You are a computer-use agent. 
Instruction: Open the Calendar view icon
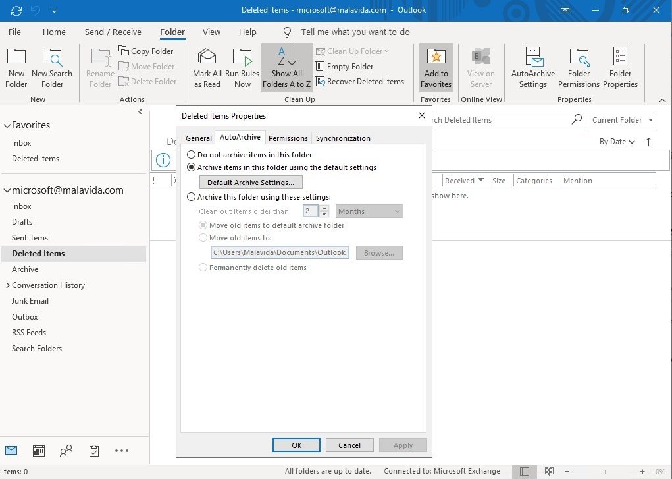point(39,450)
